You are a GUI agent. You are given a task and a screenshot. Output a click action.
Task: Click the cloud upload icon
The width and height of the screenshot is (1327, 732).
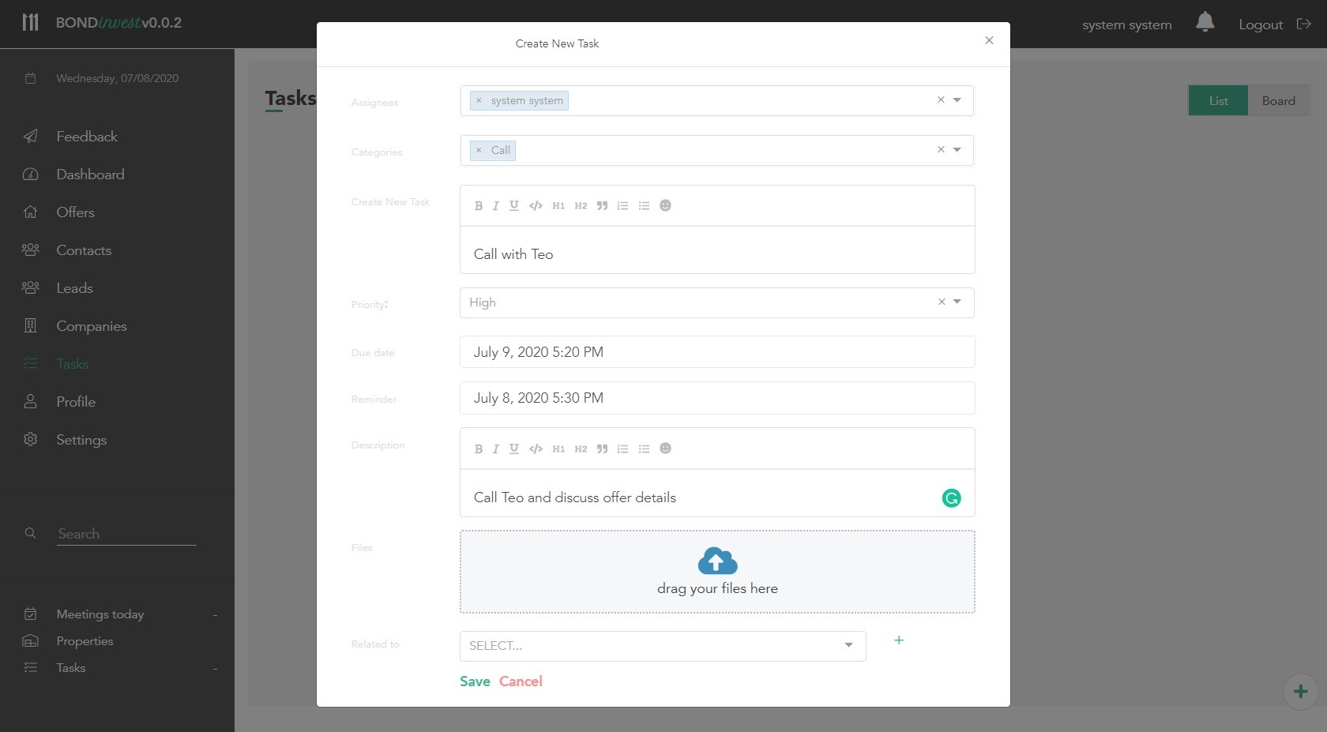point(717,561)
